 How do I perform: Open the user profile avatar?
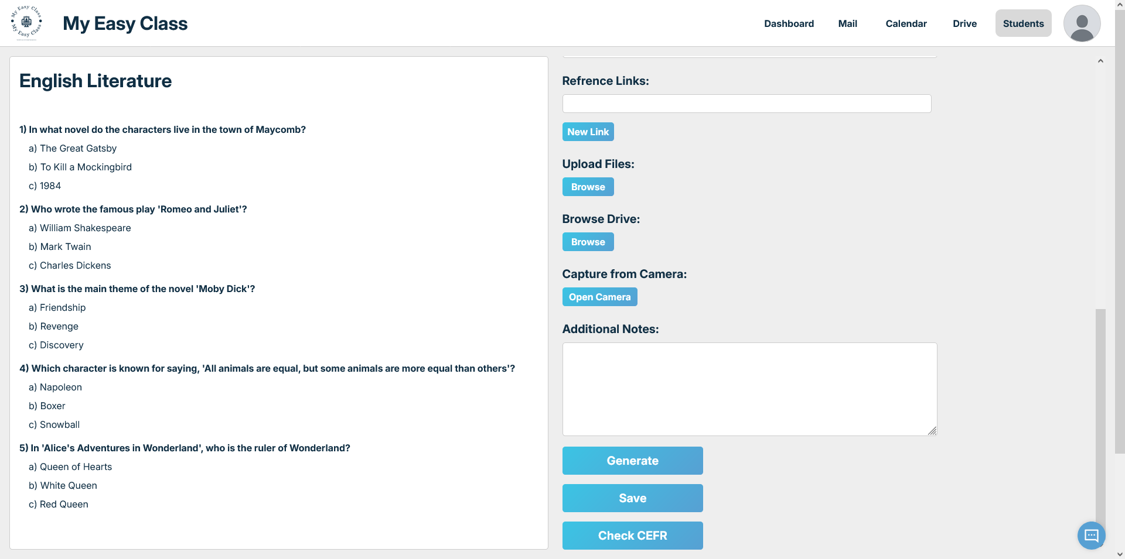(1082, 23)
